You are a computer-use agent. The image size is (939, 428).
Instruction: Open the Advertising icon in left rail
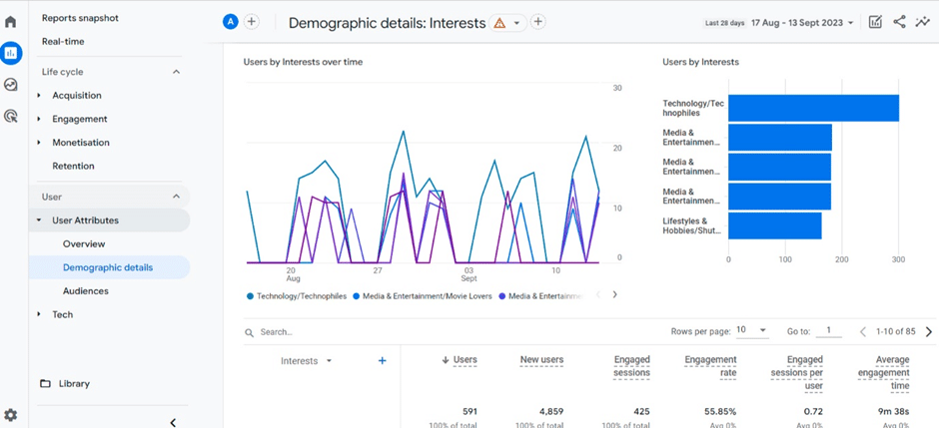coord(11,116)
